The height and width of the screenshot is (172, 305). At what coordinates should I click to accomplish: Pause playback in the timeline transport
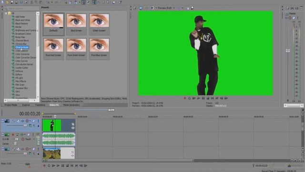(62, 166)
